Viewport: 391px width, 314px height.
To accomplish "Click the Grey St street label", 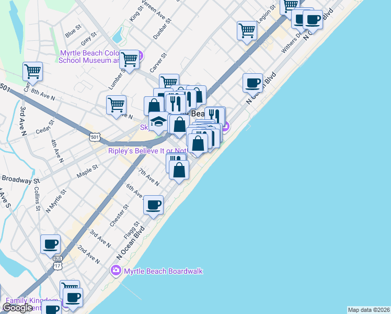I will (89, 39).
